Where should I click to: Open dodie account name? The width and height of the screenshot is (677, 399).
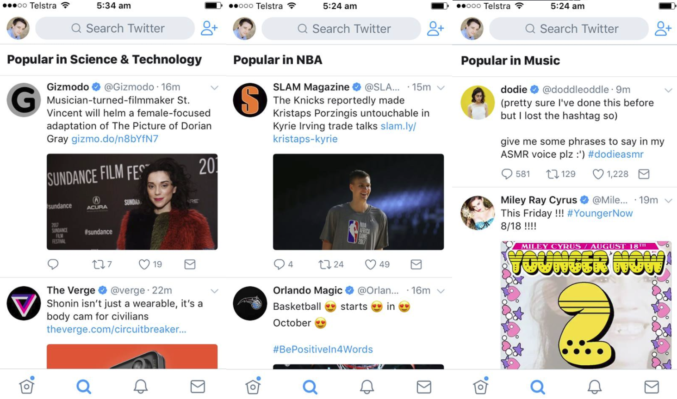pyautogui.click(x=514, y=89)
